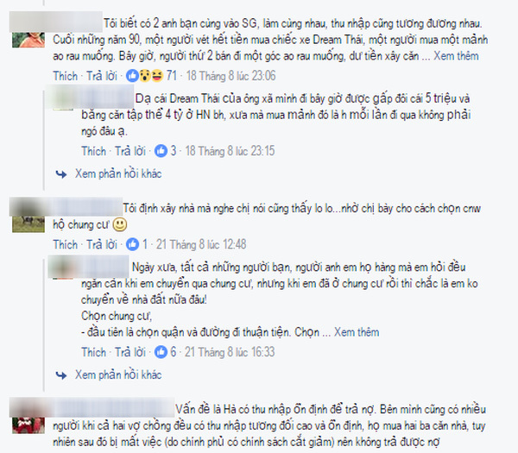The width and height of the screenshot is (518, 453).
Task: Click Thích on the 23:15 reply
Action: tap(93, 151)
